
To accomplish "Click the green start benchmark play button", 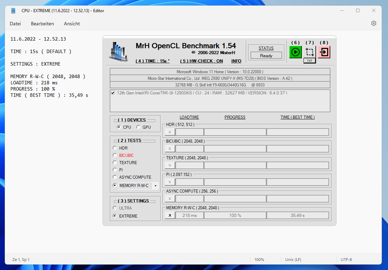I will tap(295, 52).
